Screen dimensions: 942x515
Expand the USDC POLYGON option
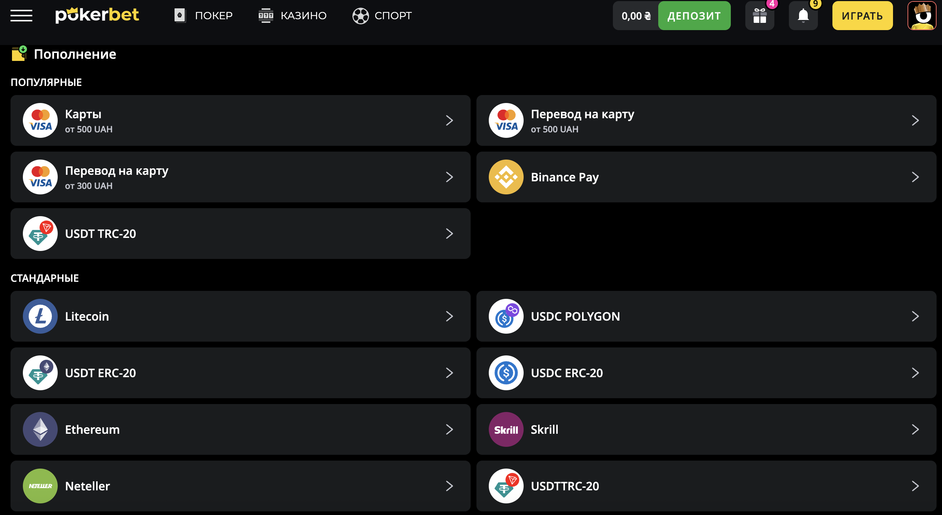(916, 317)
